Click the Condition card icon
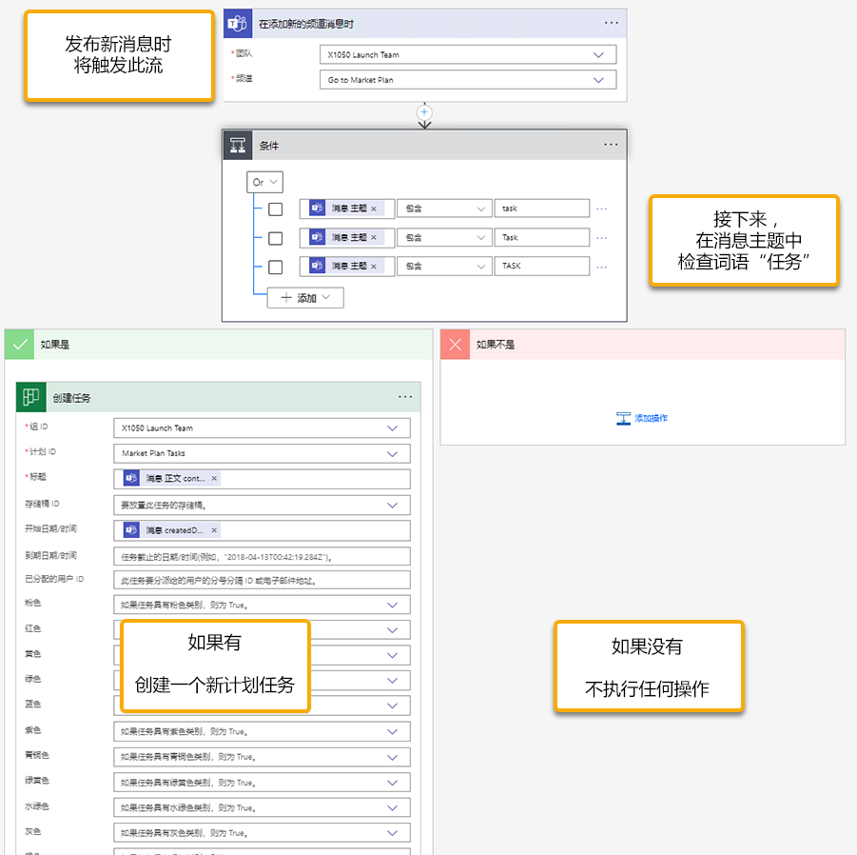Image resolution: width=857 pixels, height=855 pixels. pyautogui.click(x=238, y=146)
